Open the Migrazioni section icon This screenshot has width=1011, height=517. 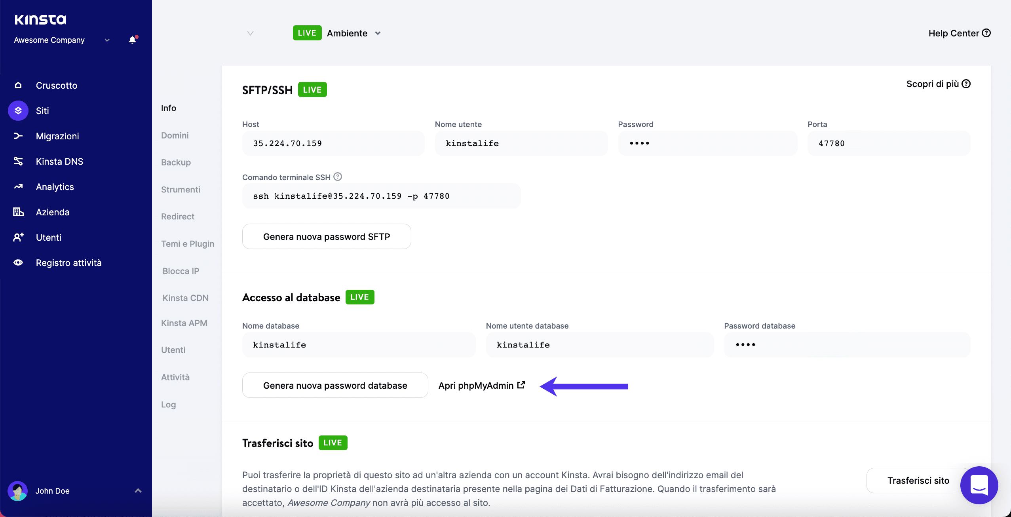tap(18, 136)
